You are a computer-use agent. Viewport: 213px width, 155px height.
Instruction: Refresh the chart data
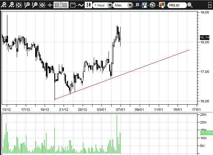click(x=153, y=5)
